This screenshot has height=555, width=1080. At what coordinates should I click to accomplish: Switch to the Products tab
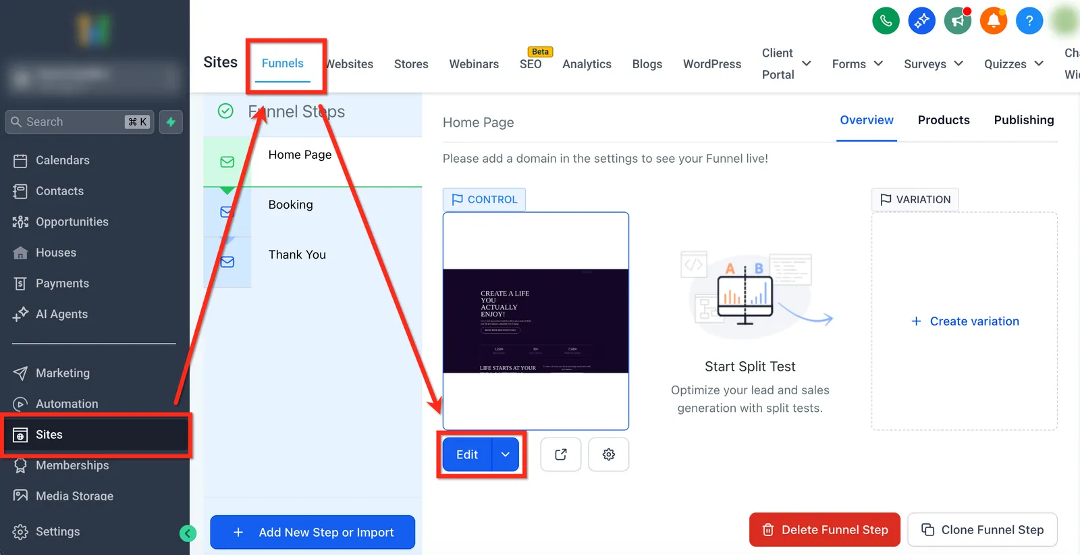click(x=943, y=120)
